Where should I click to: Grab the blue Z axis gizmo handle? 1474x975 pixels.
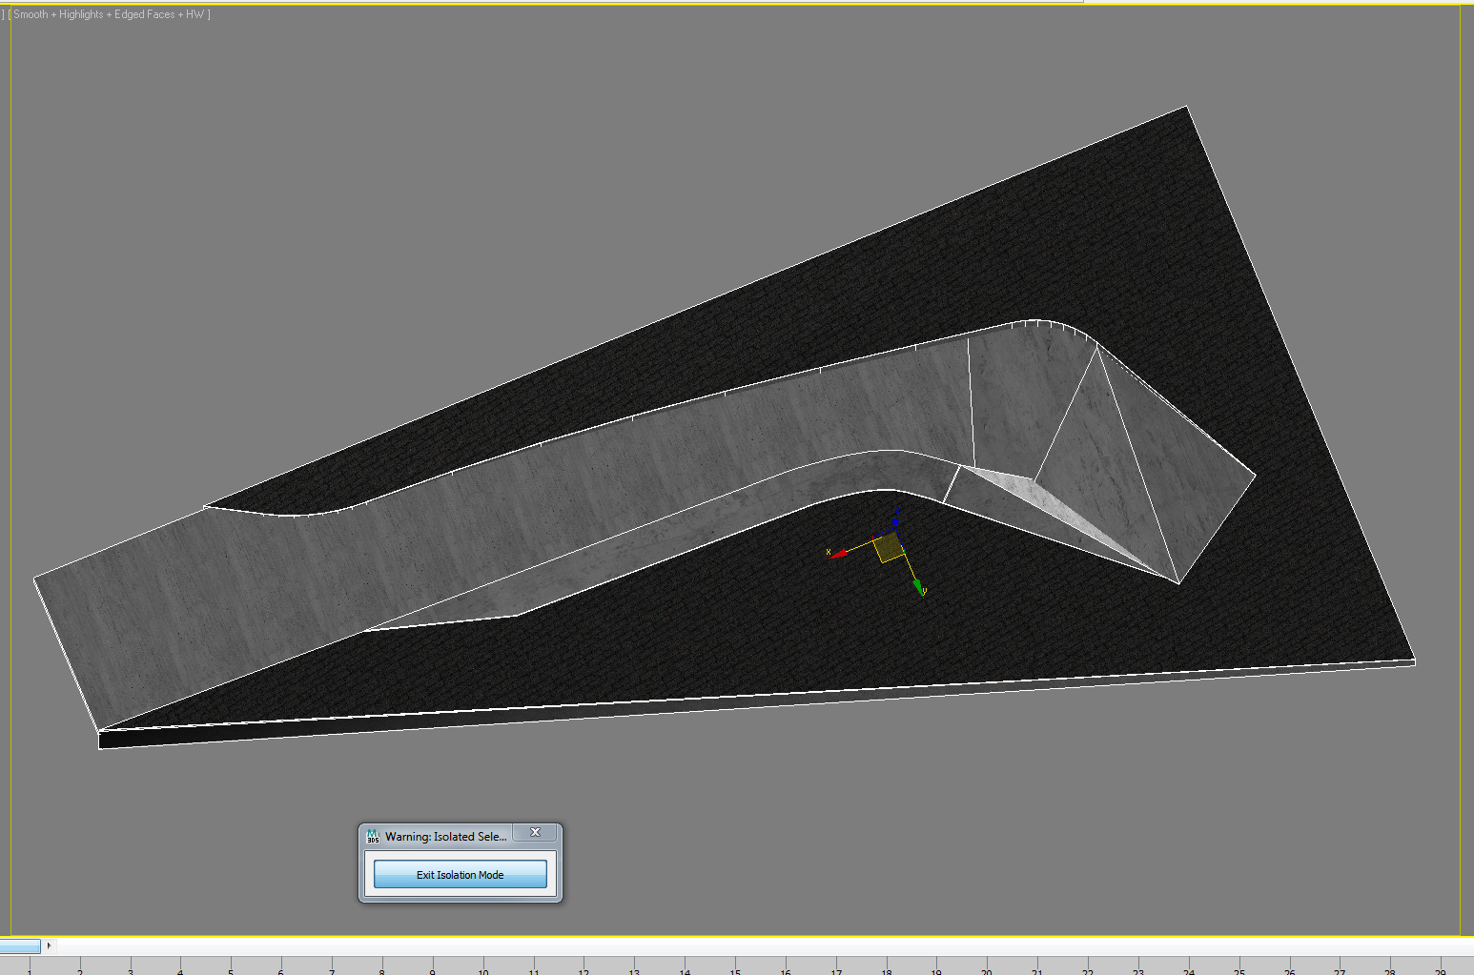pos(895,522)
